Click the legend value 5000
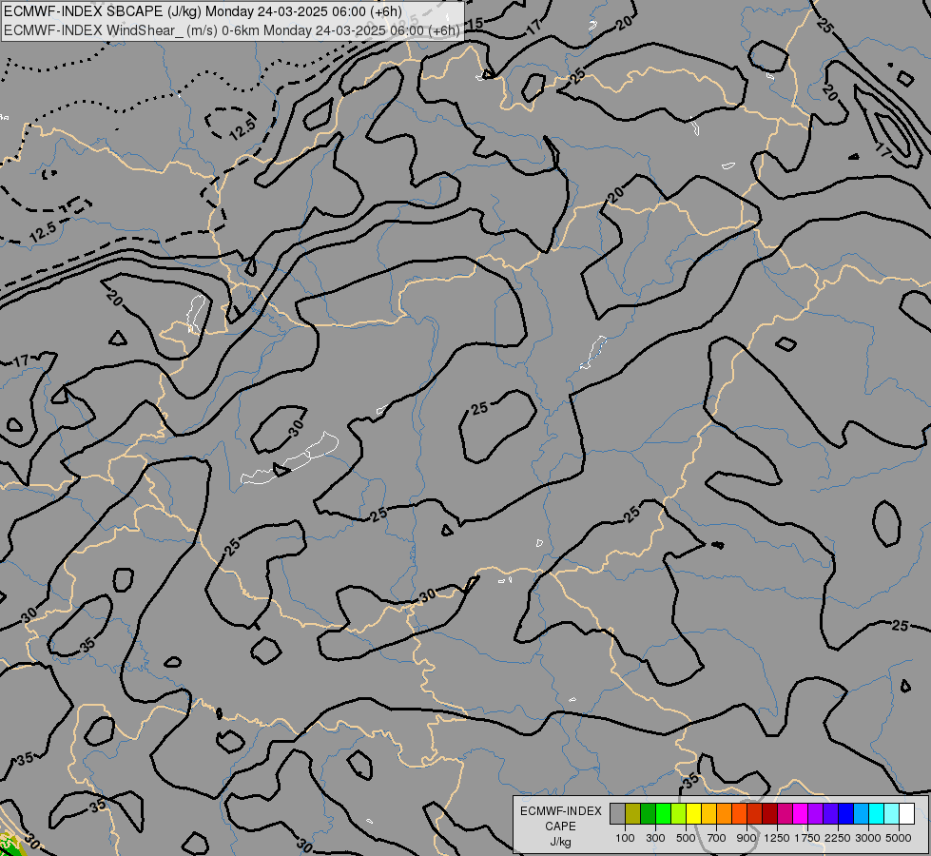The image size is (931, 856). click(899, 838)
